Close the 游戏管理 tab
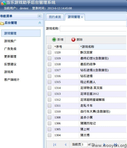The image size is (127, 148). coord(82,17)
